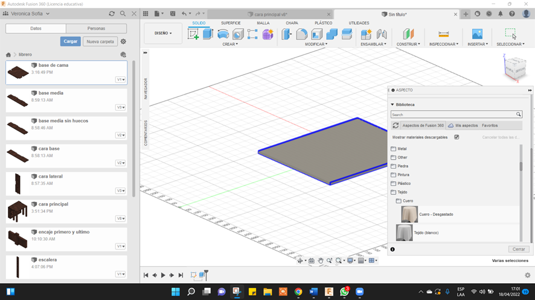Switch to the SUPERFICIE ribbon tab
The width and height of the screenshot is (535, 300).
coord(231,23)
